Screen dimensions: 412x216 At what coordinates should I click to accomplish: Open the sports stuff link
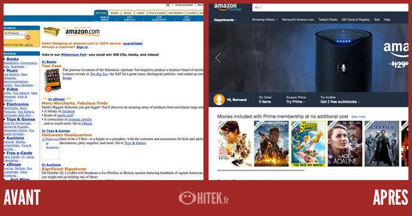(x=65, y=115)
